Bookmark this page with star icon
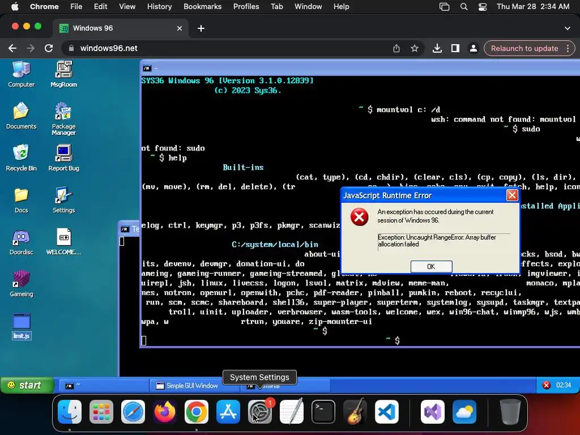The width and height of the screenshot is (580, 435). pyautogui.click(x=414, y=48)
